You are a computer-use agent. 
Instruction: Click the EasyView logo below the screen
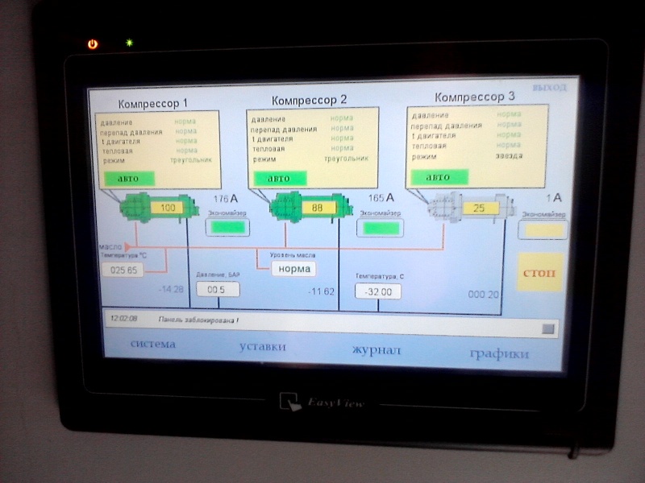coord(322,402)
